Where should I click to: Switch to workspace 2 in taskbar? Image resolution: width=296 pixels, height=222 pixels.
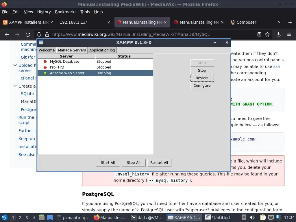tap(20, 218)
